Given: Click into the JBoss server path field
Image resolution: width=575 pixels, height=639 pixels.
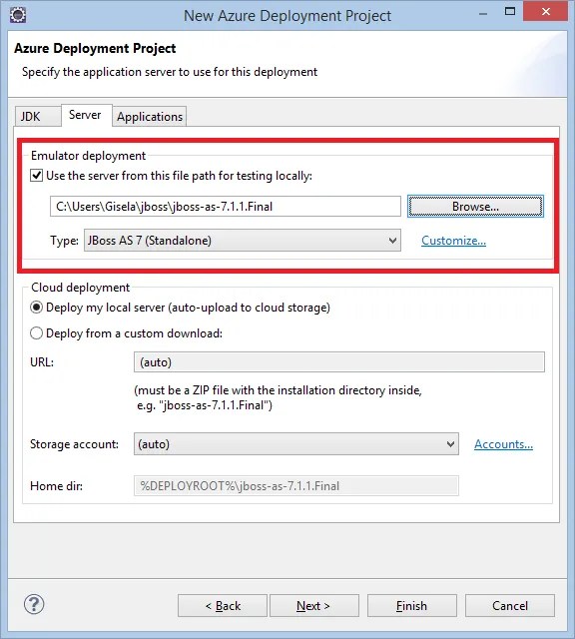Looking at the screenshot, I should click(x=226, y=207).
